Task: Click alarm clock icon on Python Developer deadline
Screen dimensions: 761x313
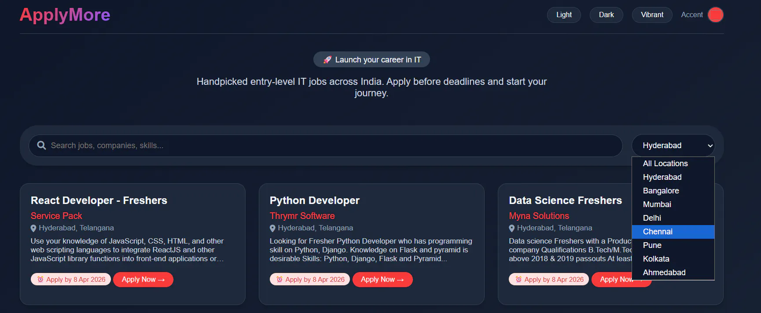Action: coord(279,279)
